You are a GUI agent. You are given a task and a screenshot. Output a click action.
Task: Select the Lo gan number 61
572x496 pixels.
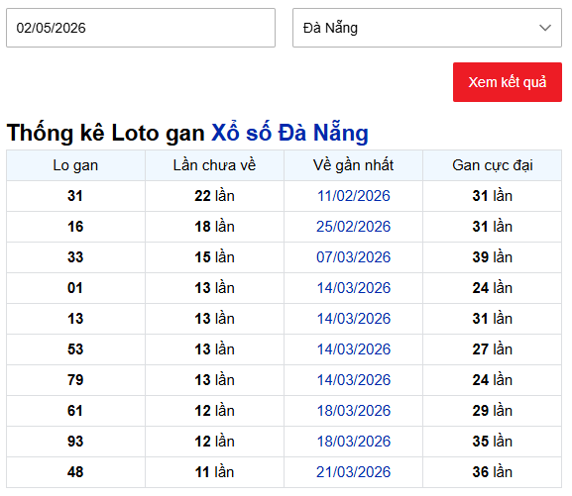[x=75, y=411]
